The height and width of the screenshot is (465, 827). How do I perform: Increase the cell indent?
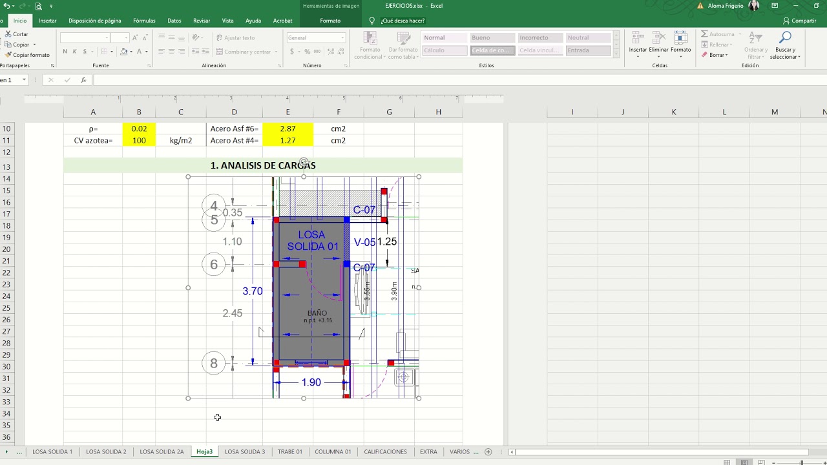click(x=206, y=52)
